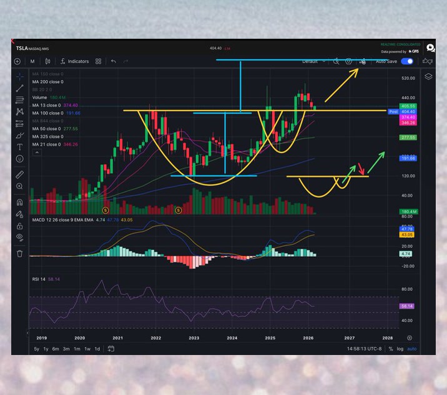Open the emoji sticker tool
Viewport: 447px width, 395px height.
(x=20, y=159)
